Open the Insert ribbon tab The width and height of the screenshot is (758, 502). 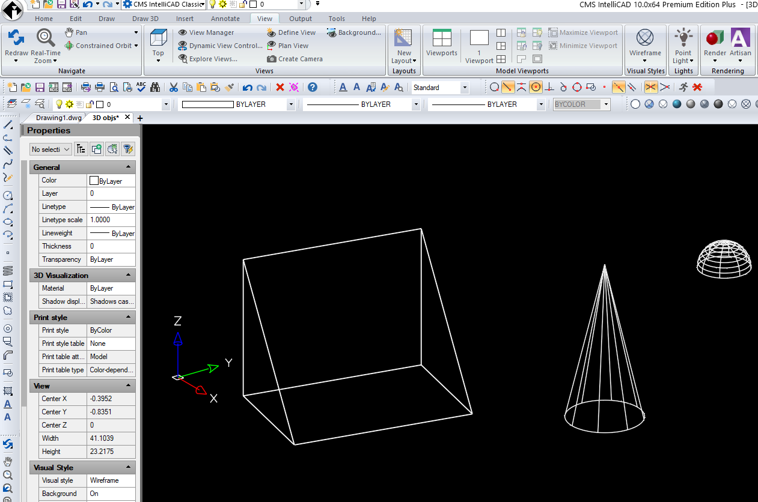185,19
